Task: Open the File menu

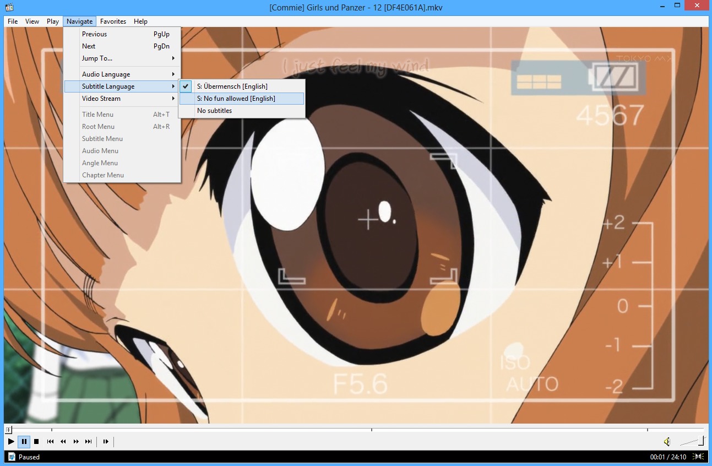Action: pos(13,21)
